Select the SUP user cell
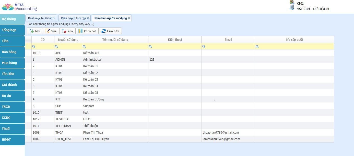This screenshot has height=156, width=354. pyautogui.click(x=68, y=106)
